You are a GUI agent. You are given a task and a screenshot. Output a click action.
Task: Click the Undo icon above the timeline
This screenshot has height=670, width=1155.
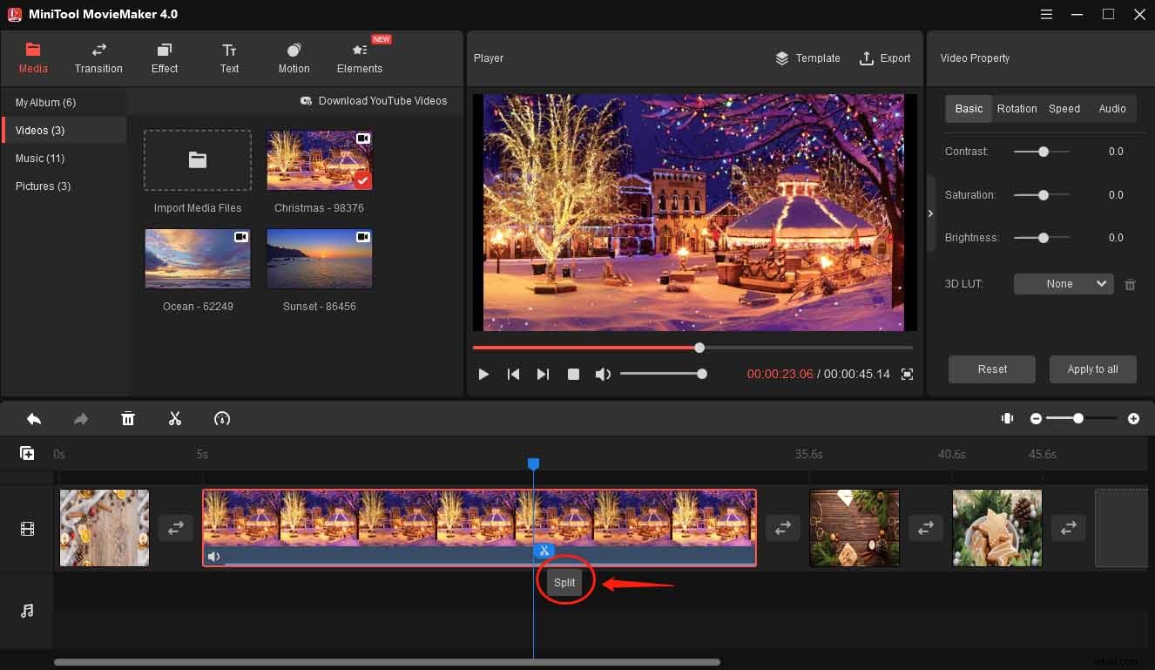point(34,418)
